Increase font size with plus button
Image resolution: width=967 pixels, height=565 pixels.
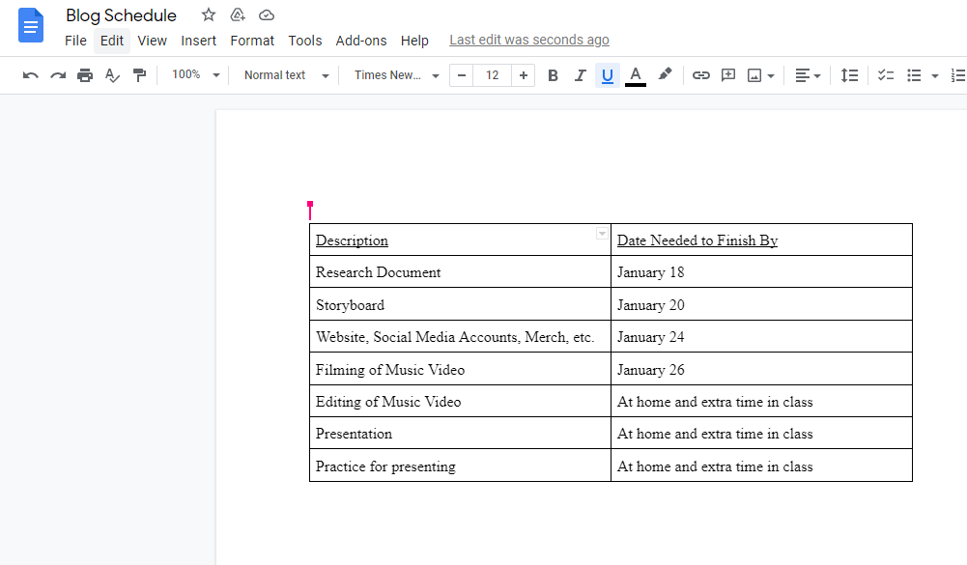click(523, 75)
